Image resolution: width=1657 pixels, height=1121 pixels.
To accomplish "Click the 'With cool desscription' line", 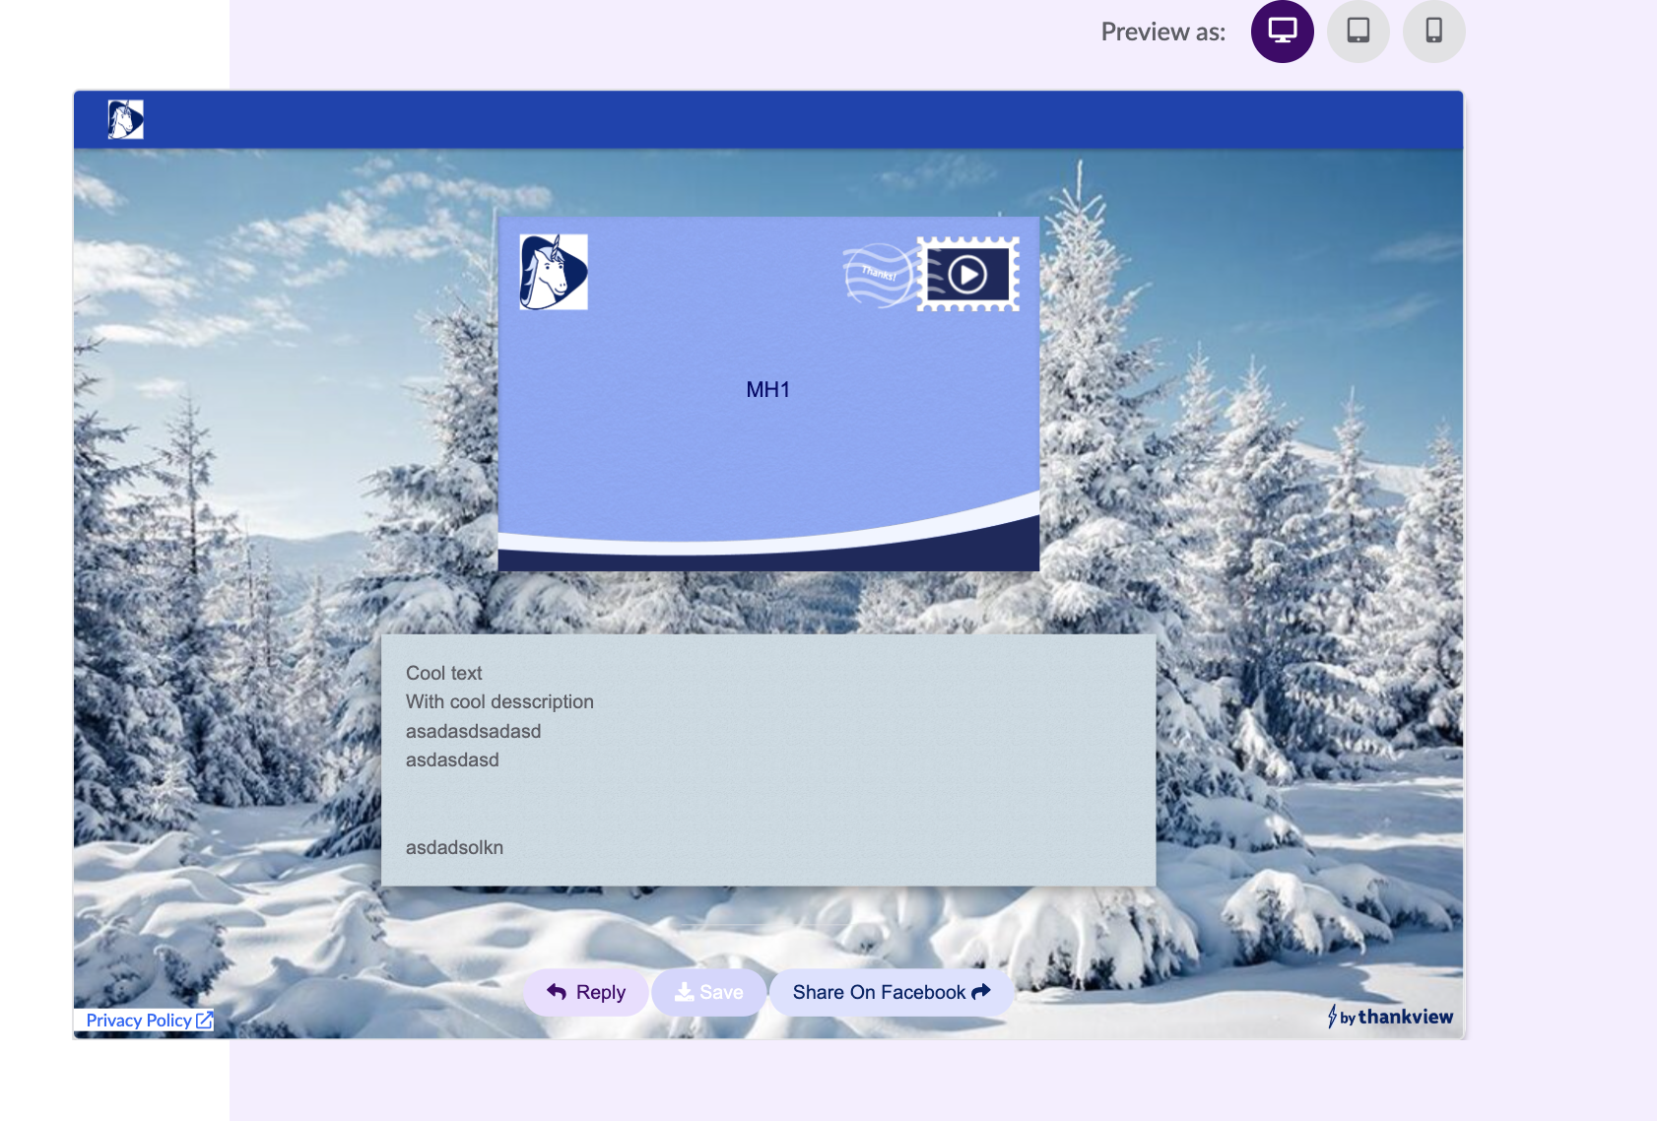I will click(x=499, y=701).
